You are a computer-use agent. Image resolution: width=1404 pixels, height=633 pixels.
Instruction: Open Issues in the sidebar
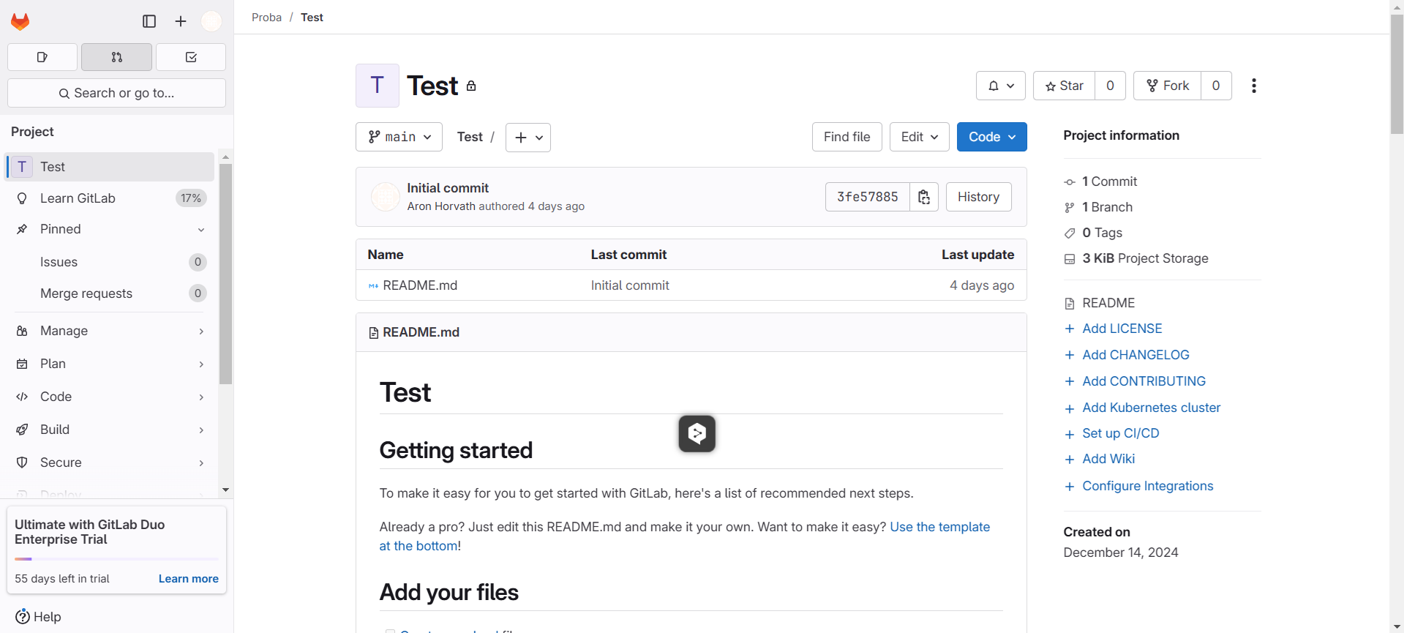pos(59,262)
